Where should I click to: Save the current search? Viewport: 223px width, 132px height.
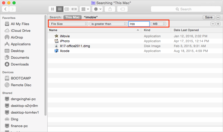tap(209, 17)
